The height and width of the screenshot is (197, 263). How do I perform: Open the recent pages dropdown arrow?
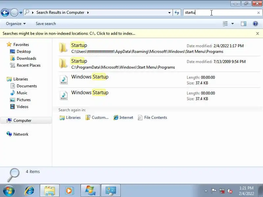(x=21, y=13)
